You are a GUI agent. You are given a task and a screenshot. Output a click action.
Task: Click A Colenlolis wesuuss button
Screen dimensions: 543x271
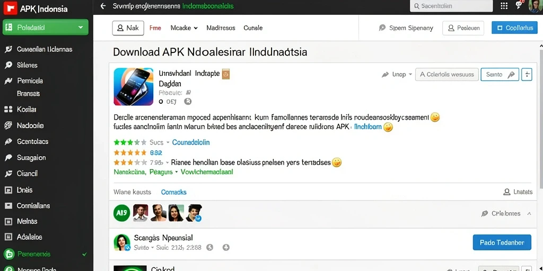(446, 74)
